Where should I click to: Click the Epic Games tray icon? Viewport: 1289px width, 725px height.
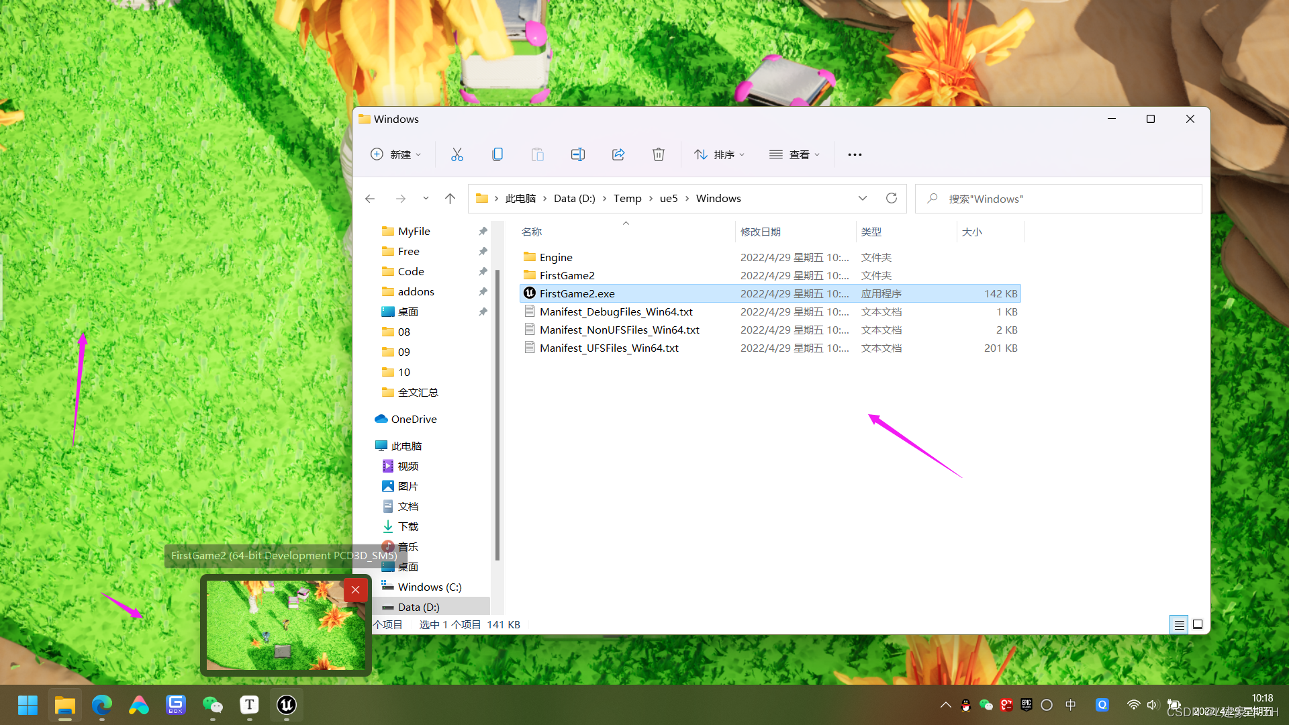(x=1027, y=705)
